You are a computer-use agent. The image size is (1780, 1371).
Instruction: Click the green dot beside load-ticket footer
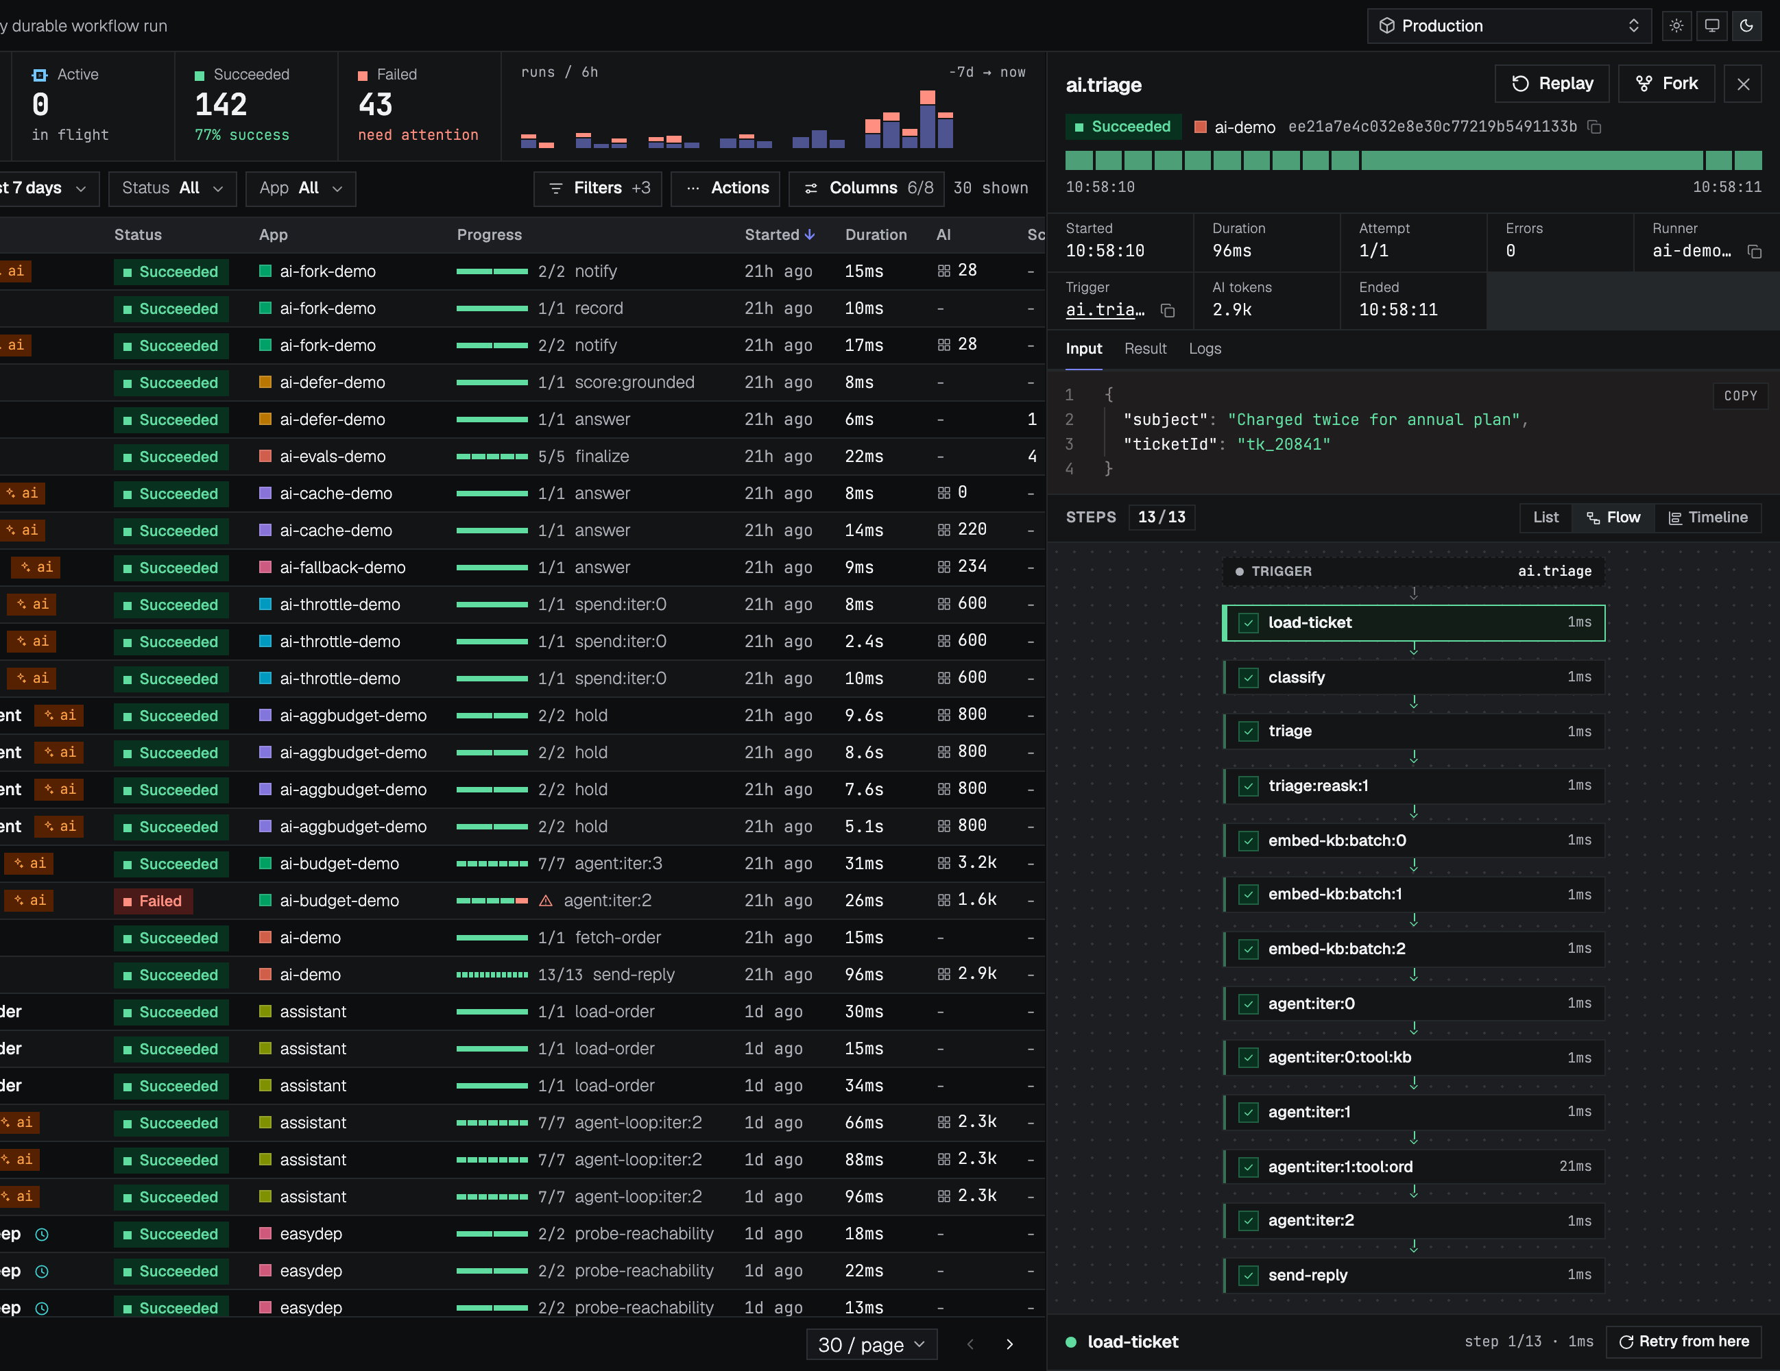pos(1071,1342)
